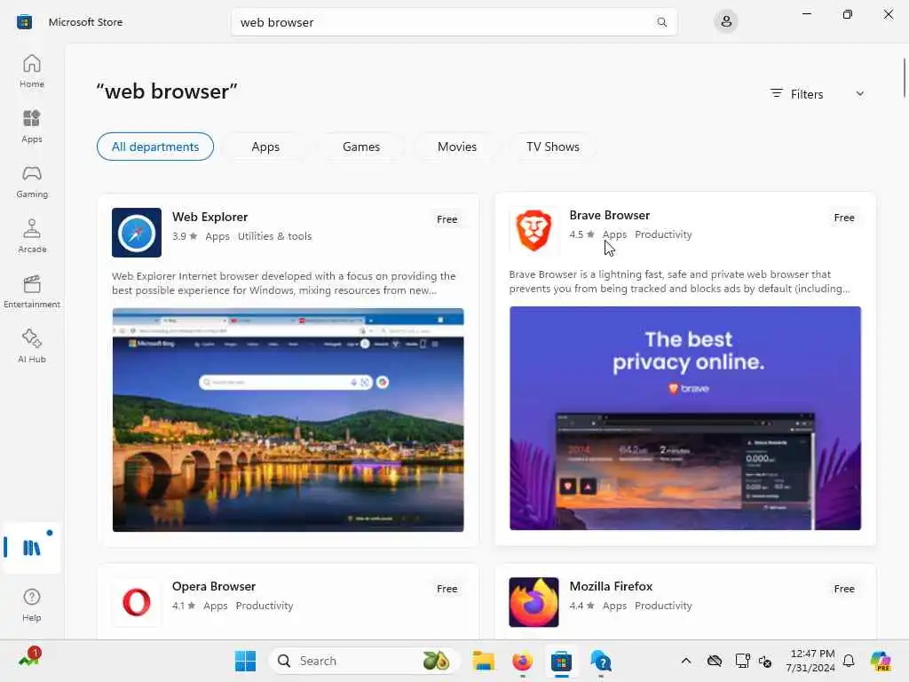Open the Arcade section in the sidebar
909x682 pixels.
point(32,236)
